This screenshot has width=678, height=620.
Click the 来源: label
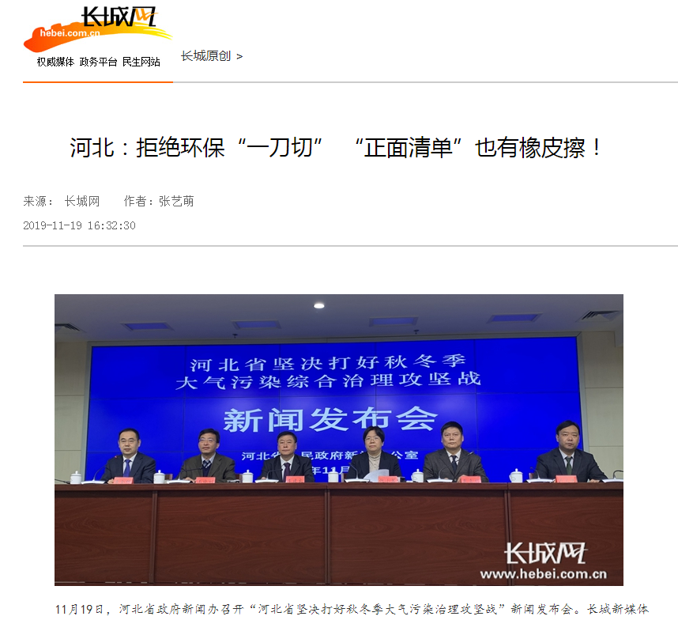pyautogui.click(x=38, y=201)
